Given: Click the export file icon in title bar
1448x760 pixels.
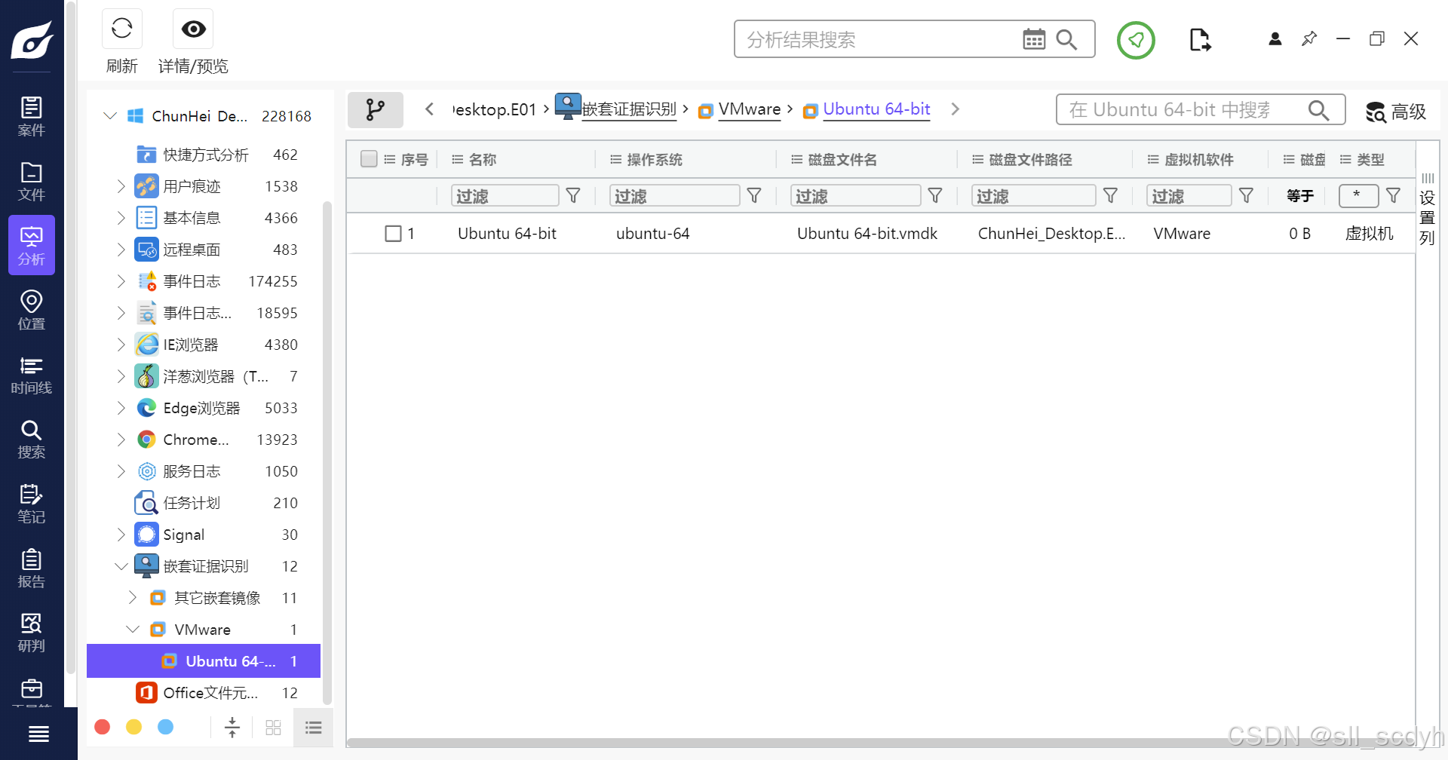Looking at the screenshot, I should pos(1199,39).
